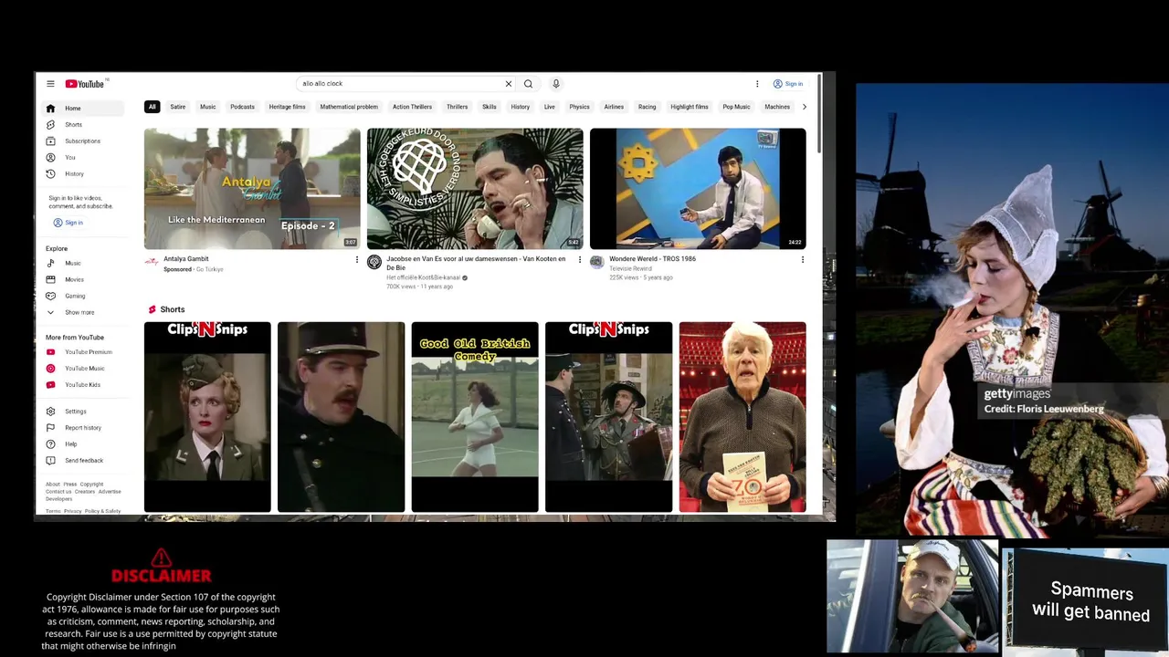Open options menu for Jacobse en Van Es video
The image size is (1169, 657).
pos(580,260)
